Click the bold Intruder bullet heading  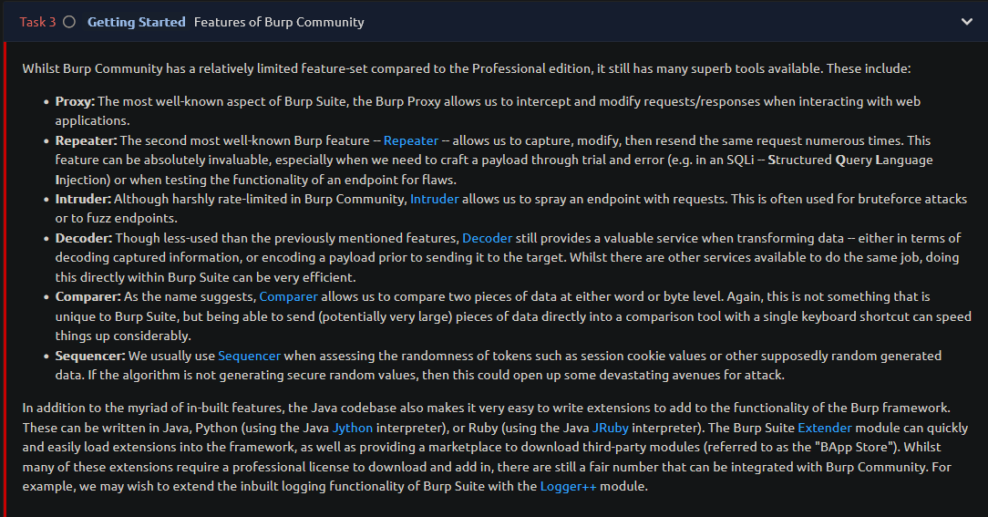click(x=83, y=200)
